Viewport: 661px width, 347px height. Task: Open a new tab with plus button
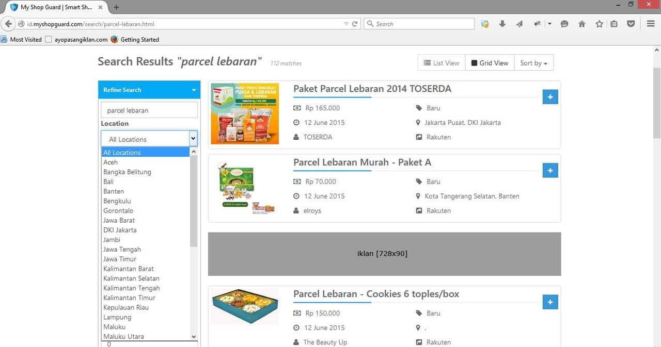click(x=116, y=7)
